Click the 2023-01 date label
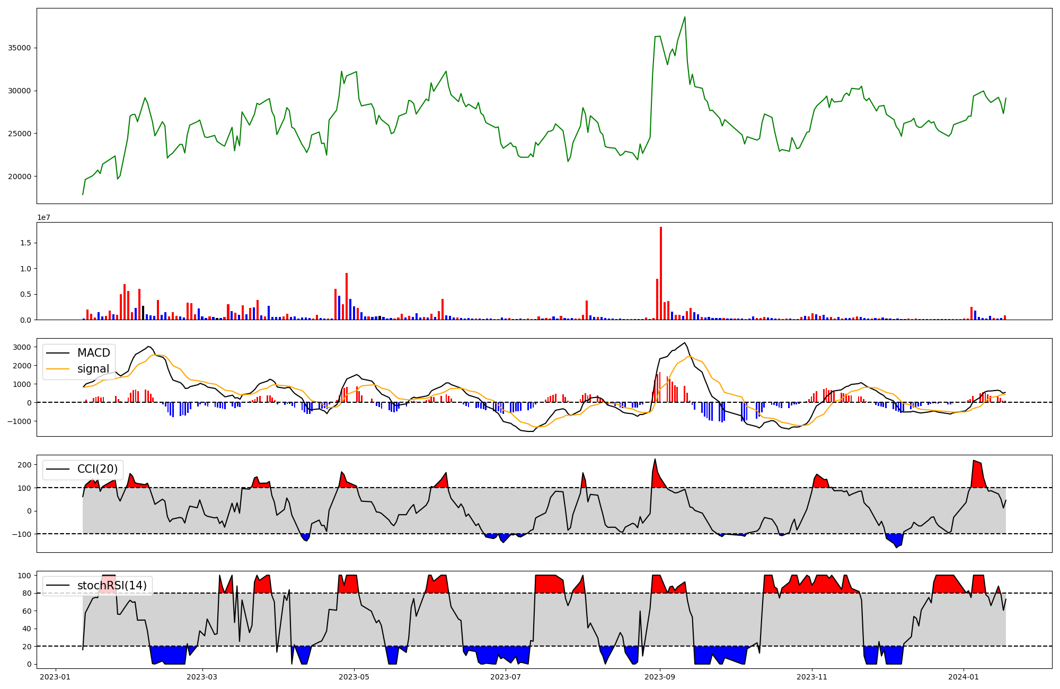 coord(56,677)
